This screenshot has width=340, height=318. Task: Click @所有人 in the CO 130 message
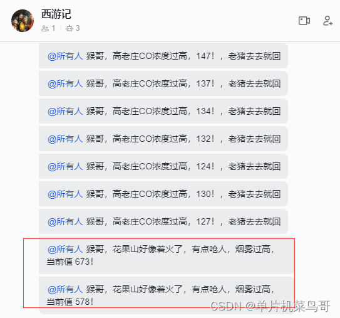click(65, 194)
